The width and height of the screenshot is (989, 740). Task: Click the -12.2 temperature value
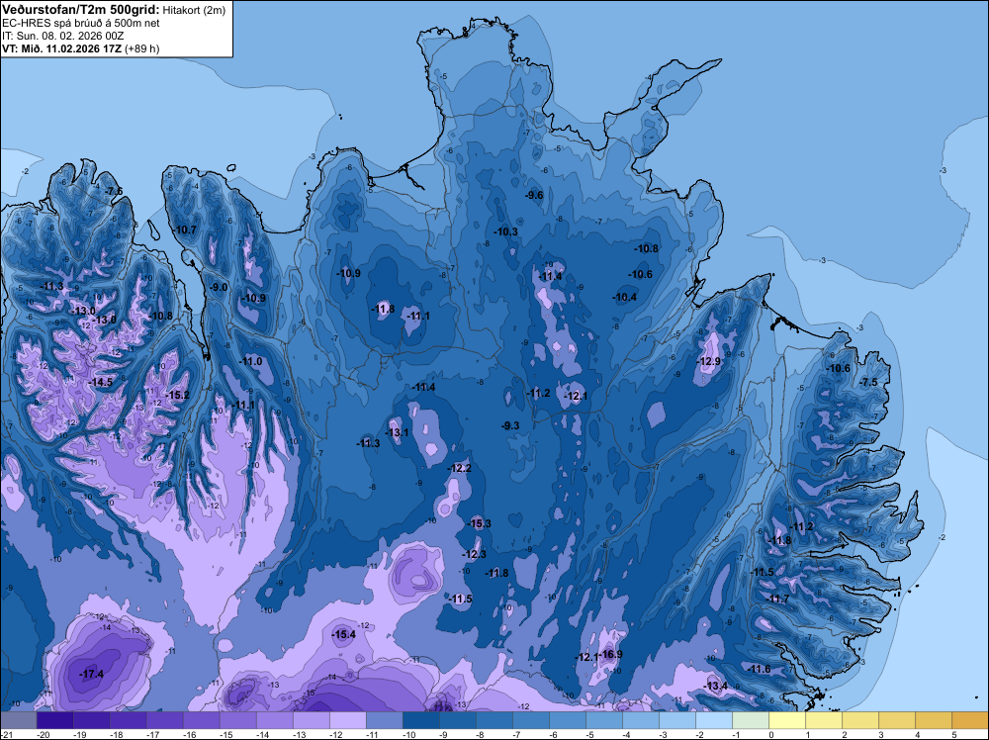tap(459, 468)
